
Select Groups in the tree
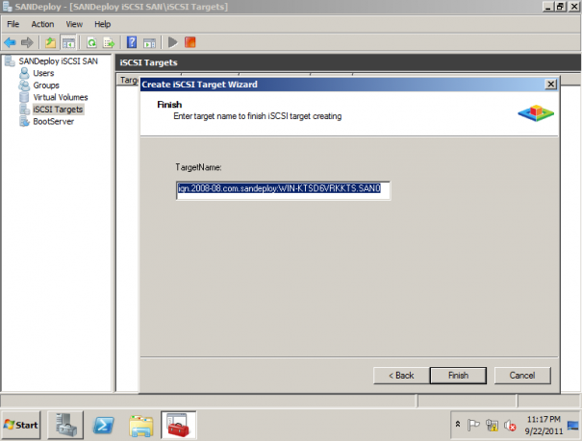46,86
